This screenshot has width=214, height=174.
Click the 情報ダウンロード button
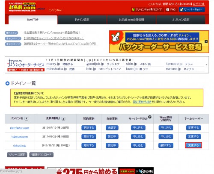click(42, 155)
